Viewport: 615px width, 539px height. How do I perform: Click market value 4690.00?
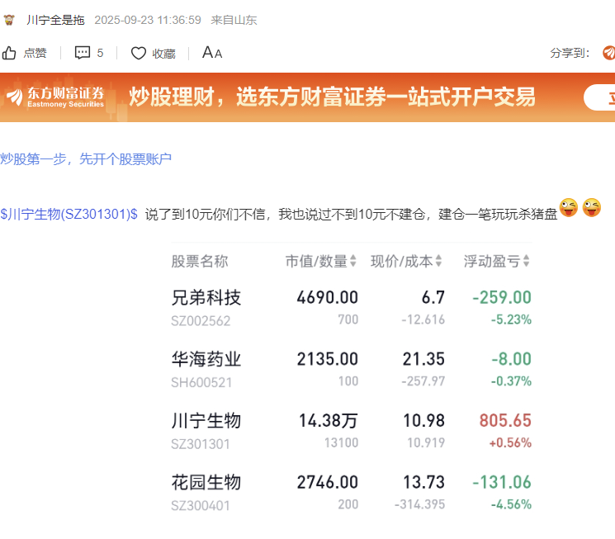pyautogui.click(x=328, y=298)
